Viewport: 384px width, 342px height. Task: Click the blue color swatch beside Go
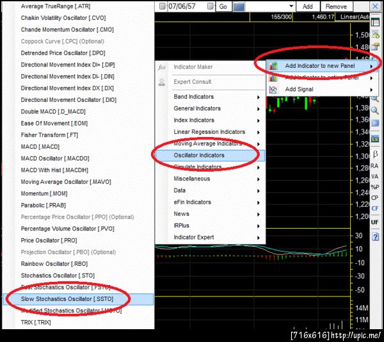[x=239, y=6]
